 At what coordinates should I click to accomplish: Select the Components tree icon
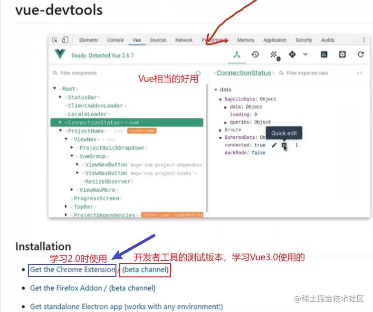tap(237, 55)
